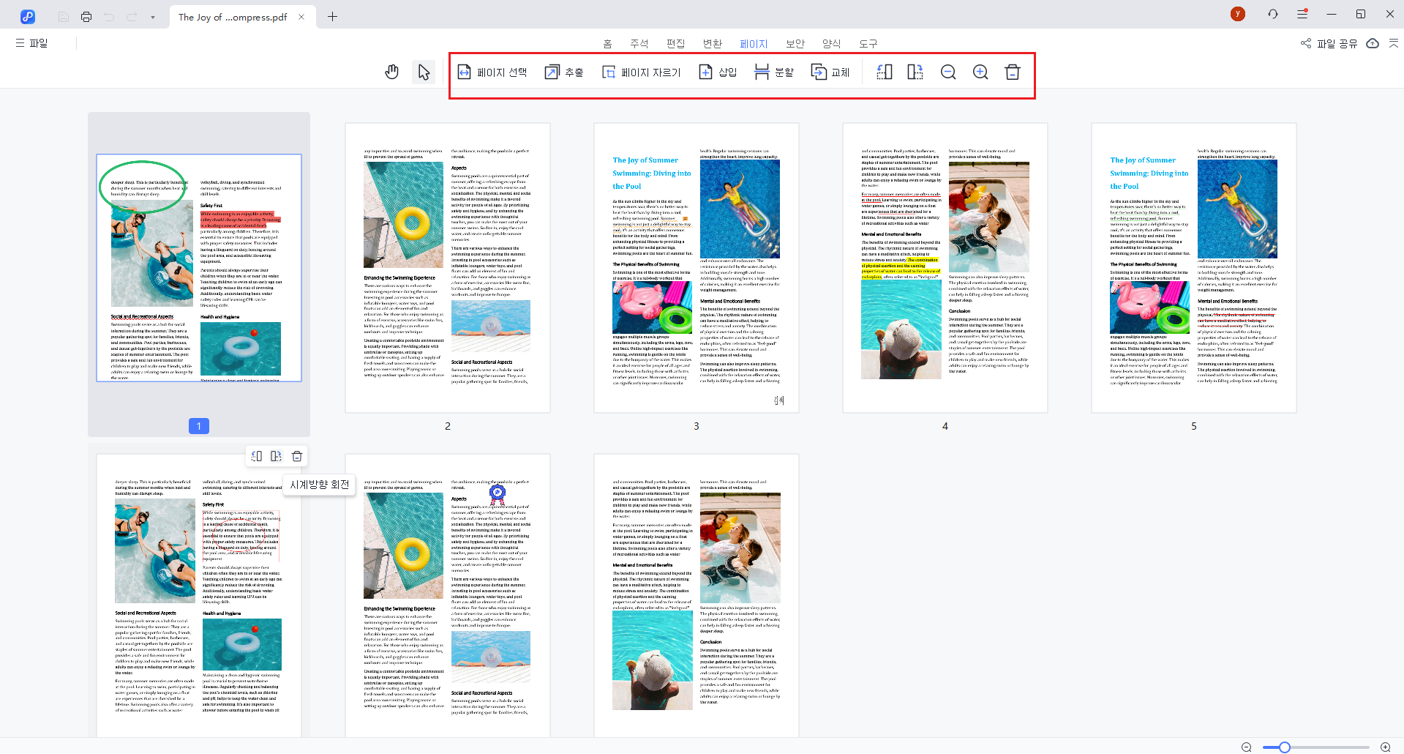Open the 도구 ribbon tab

tap(868, 43)
